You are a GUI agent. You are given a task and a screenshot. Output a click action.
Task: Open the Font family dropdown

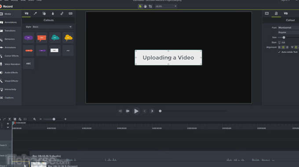[x=288, y=28]
